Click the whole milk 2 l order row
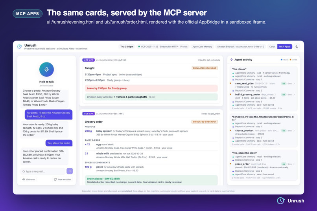This screenshot has height=211, width=317. pyautogui.click(x=151, y=155)
